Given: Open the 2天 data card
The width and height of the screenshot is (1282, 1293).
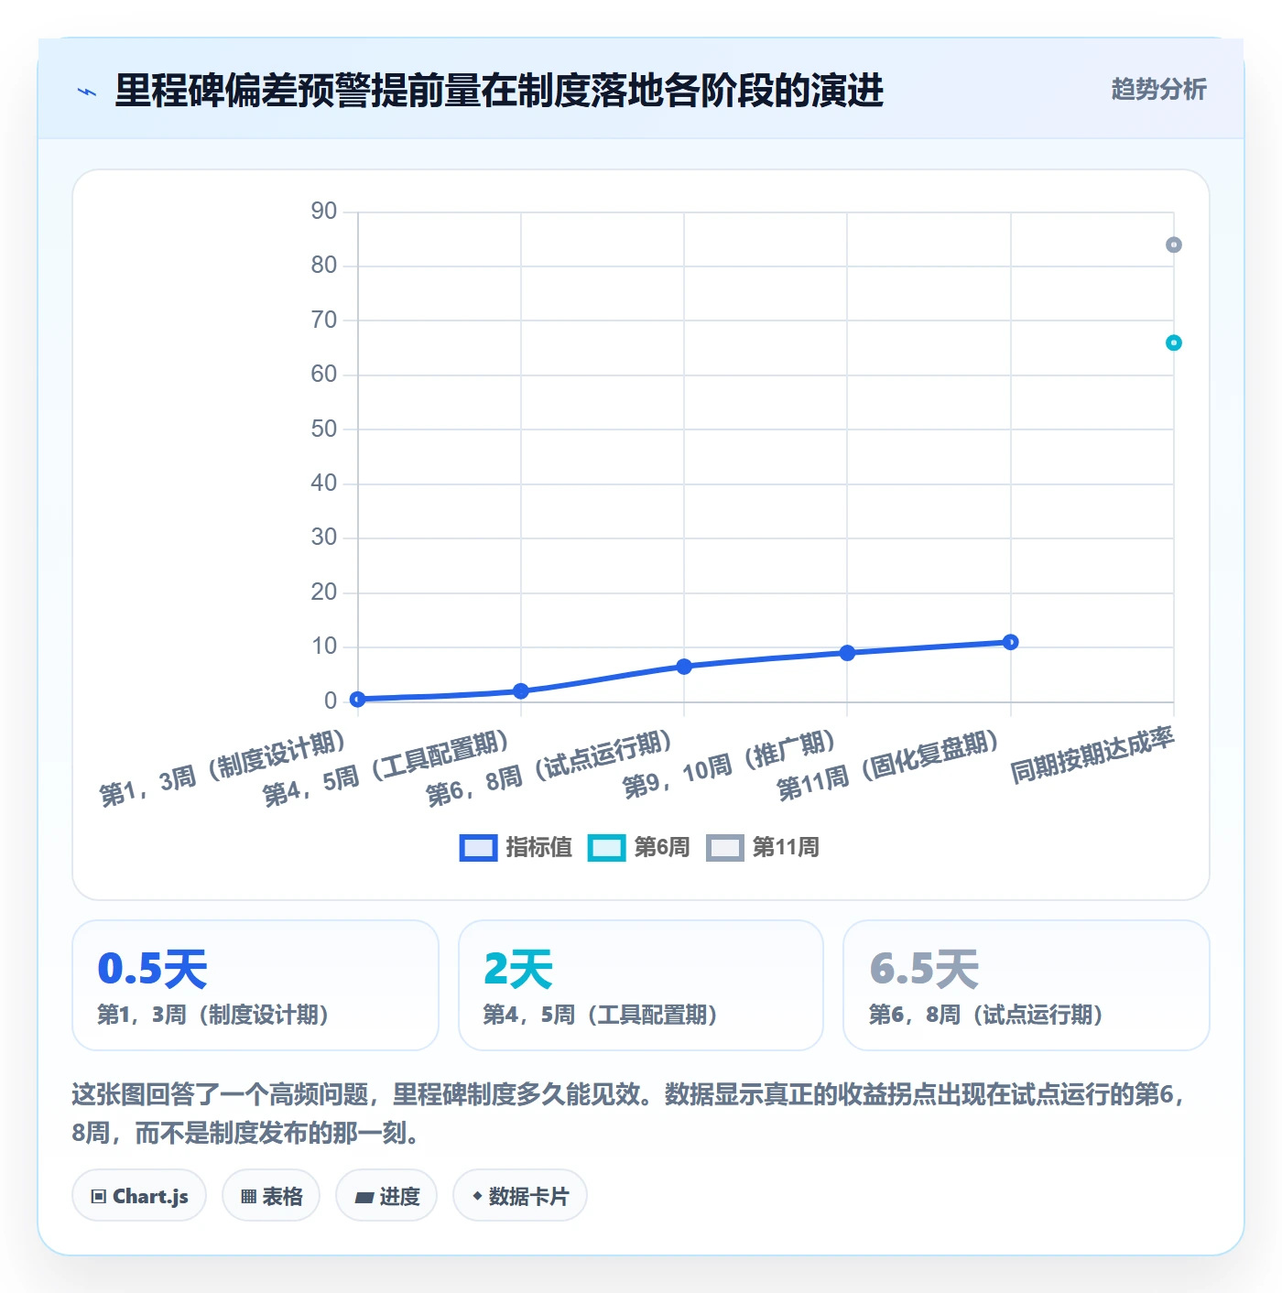Looking at the screenshot, I should (641, 985).
